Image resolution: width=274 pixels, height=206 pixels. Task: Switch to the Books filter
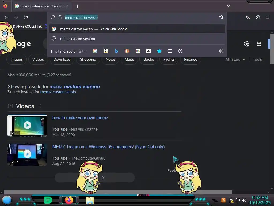pos(149,59)
